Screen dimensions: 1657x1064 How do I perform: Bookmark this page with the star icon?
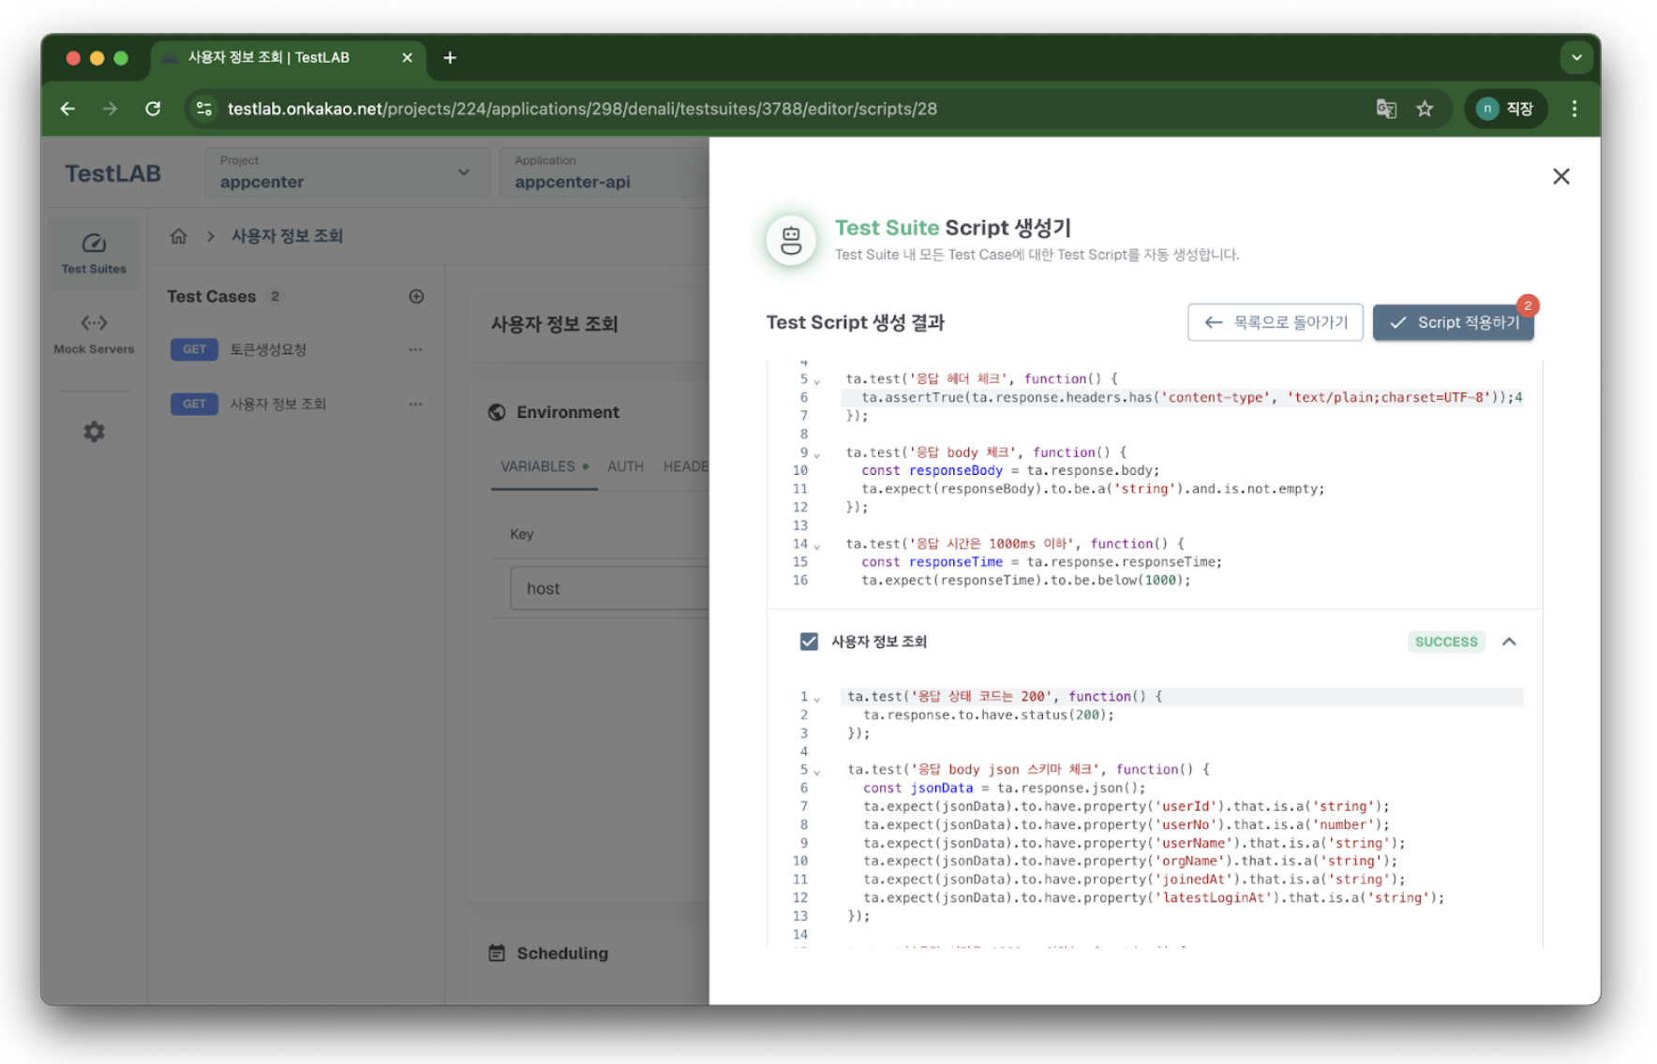click(1425, 109)
